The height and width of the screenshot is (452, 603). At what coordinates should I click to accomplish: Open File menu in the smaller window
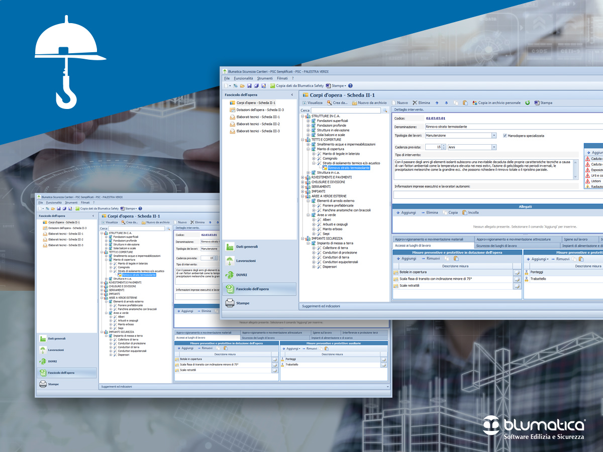[x=41, y=202]
